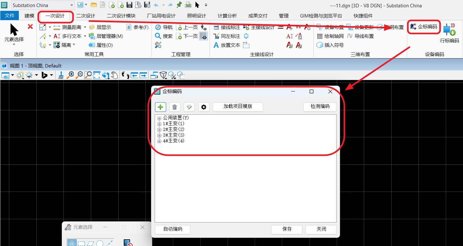Screen dimensions: 463x246
Task: Open the 成果交付 tab
Action: point(258,16)
